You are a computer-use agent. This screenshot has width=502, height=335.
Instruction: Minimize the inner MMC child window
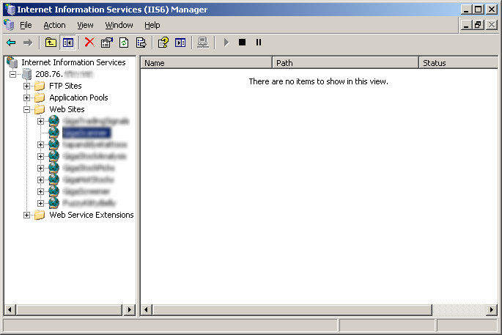click(466, 25)
